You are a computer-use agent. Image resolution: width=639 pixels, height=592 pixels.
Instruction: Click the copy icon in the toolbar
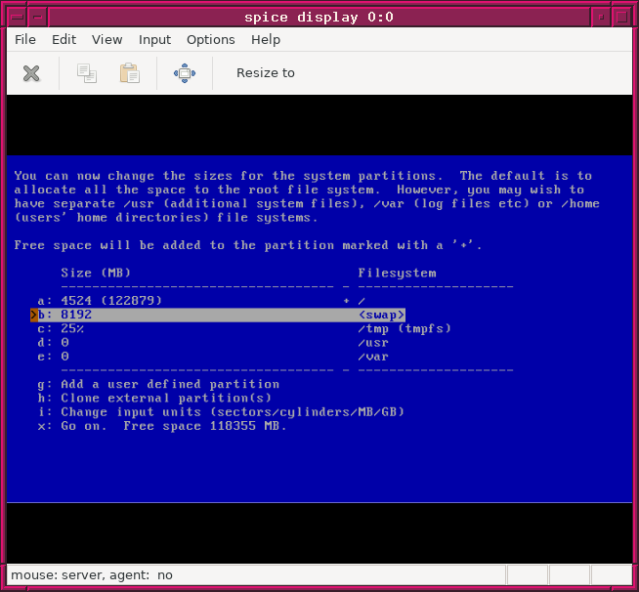87,73
